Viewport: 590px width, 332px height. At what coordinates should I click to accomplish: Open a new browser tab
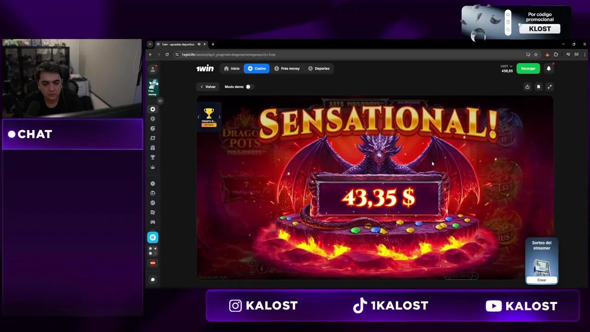click(212, 44)
